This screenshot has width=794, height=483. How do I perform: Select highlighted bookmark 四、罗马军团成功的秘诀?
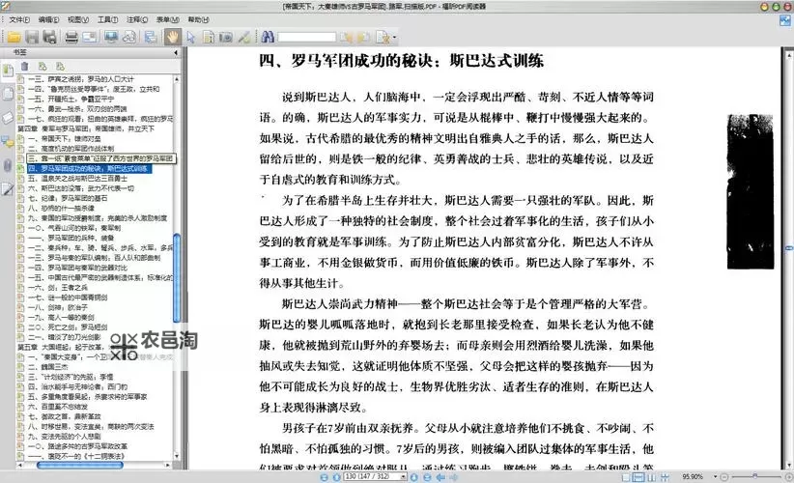pos(89,169)
